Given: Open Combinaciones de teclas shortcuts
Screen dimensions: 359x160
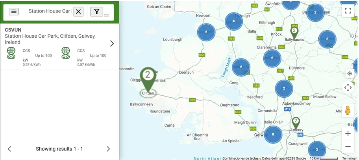Looking at the screenshot, I should pos(240,158).
